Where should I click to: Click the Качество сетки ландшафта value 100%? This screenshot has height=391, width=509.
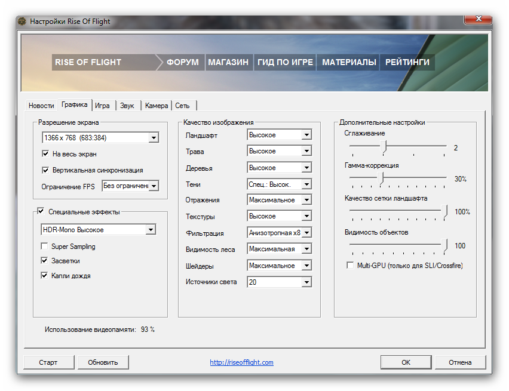[x=462, y=211]
